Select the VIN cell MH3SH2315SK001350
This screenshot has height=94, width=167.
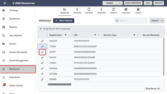(85, 52)
